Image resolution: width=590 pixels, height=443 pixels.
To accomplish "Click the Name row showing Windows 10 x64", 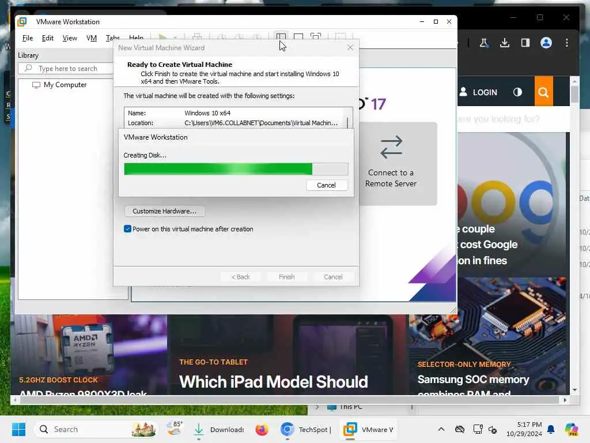I will (235, 113).
